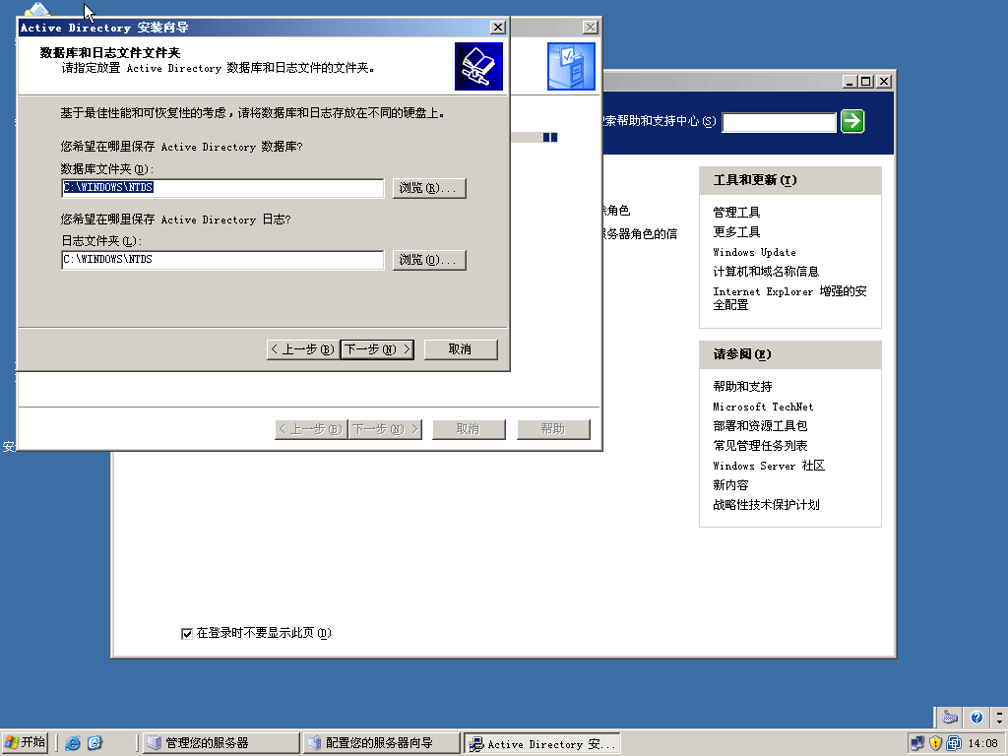Open the Windows Update link
The image size is (1008, 756).
754,252
